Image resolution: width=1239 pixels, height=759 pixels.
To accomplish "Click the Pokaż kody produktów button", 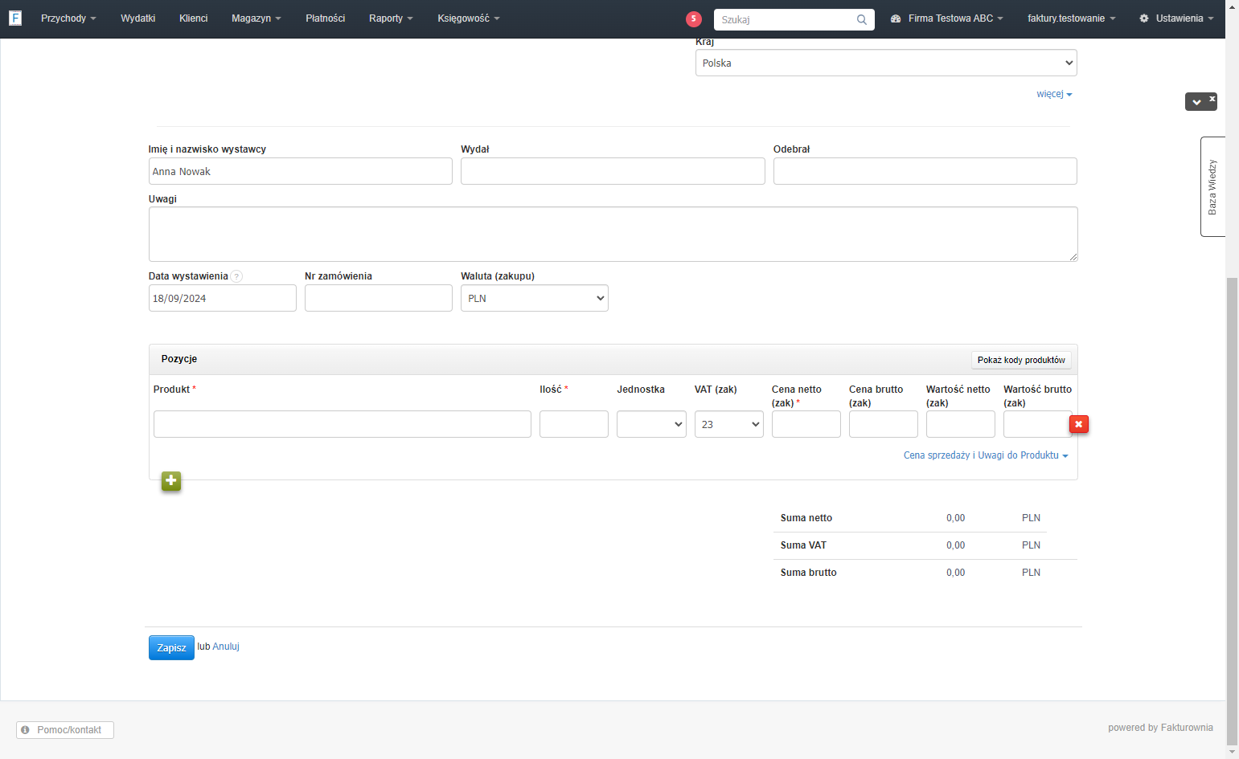I will pos(1021,360).
